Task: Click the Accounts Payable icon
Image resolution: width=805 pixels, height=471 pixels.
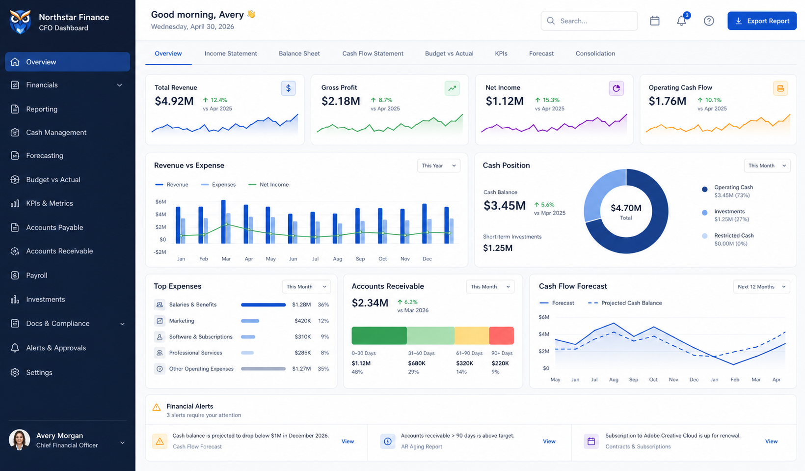Action: 15,227
